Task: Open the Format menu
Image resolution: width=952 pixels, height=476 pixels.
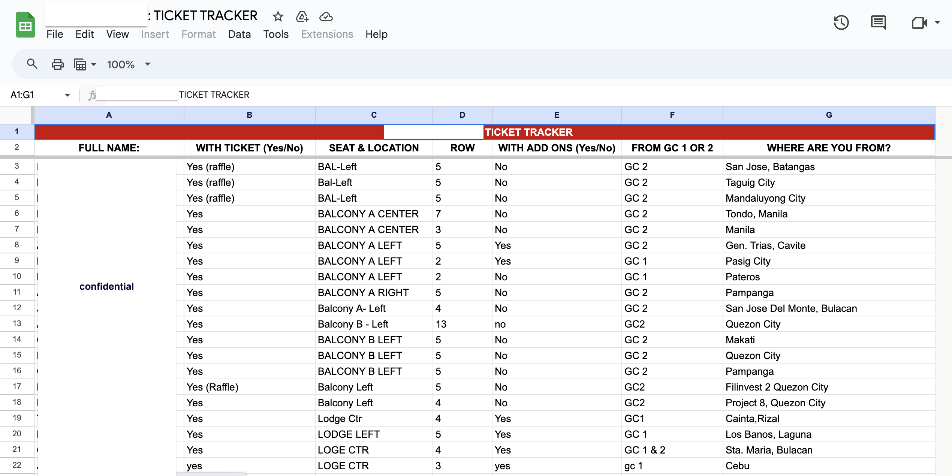Action: point(198,34)
